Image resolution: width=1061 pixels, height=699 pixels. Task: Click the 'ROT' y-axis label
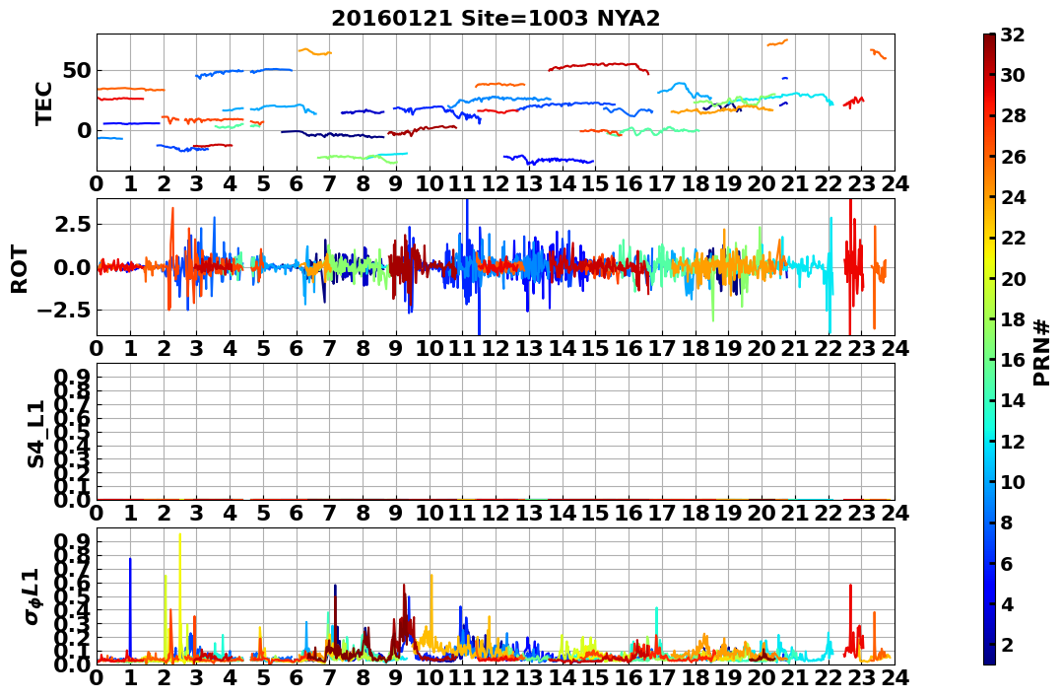click(20, 269)
